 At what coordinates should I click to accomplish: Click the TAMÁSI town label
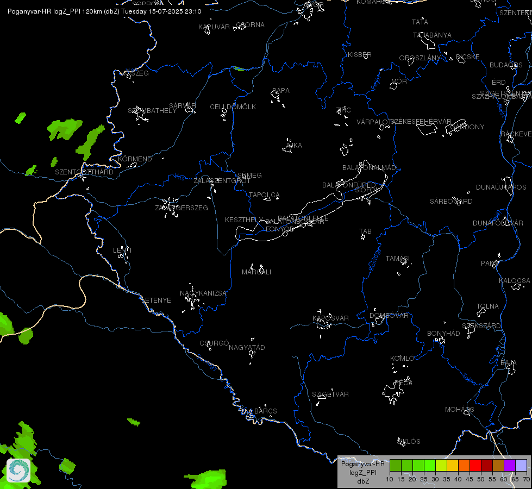(x=398, y=259)
